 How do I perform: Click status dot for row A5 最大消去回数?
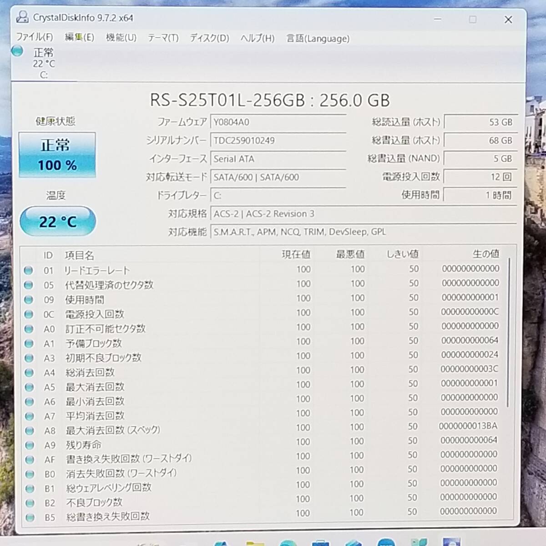(x=29, y=387)
